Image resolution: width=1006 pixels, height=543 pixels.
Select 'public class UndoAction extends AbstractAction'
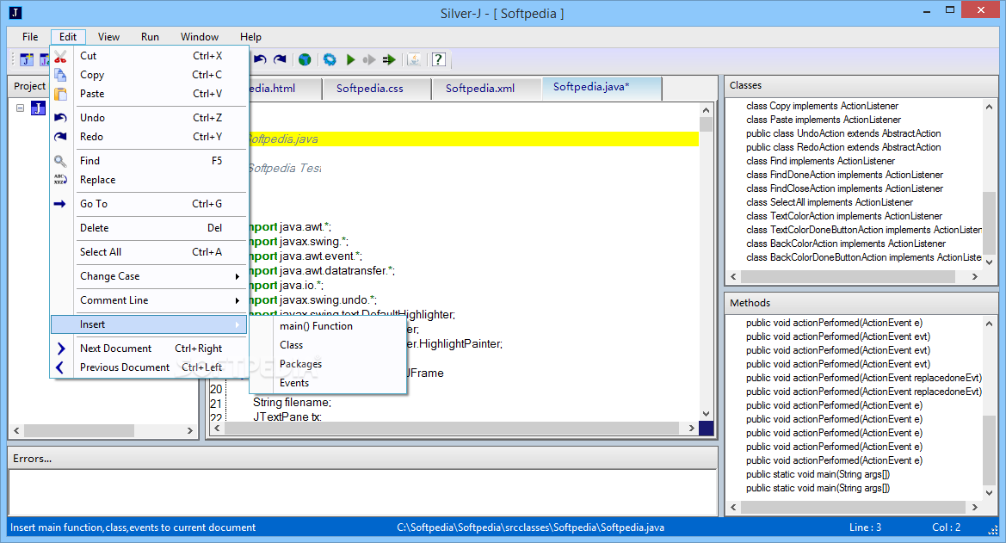click(x=843, y=133)
